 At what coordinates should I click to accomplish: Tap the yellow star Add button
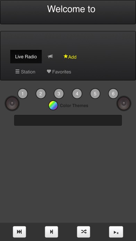(70, 56)
